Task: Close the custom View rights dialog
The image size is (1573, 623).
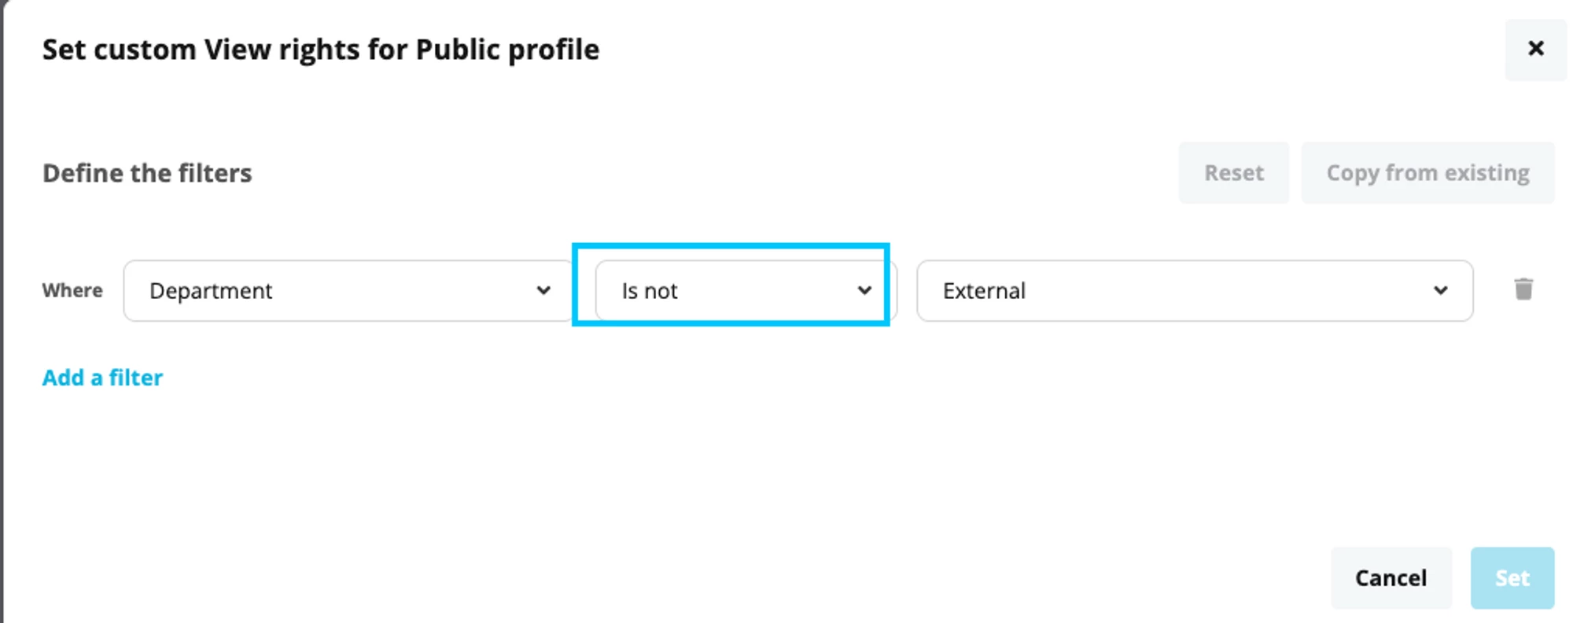Action: (x=1535, y=49)
